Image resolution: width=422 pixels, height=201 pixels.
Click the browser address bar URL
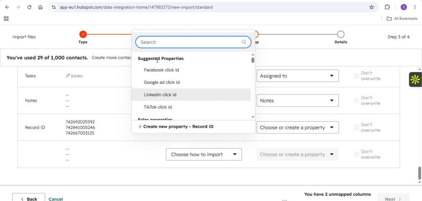[x=136, y=7]
